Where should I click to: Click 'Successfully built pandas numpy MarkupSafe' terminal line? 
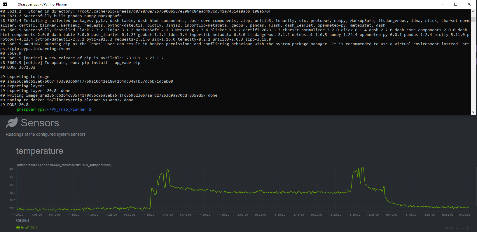point(73,16)
